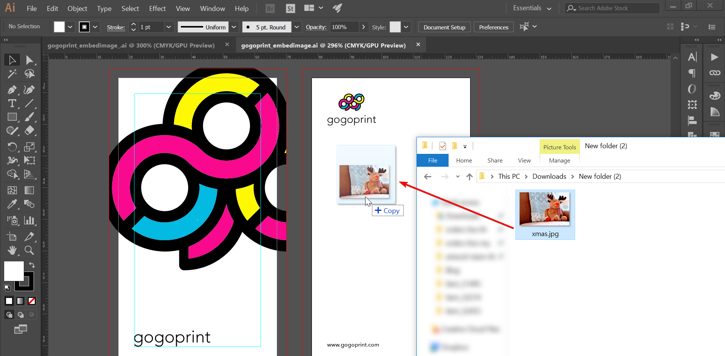725x356 pixels.
Task: Click the white fill color swatch
Action: pos(59,27)
